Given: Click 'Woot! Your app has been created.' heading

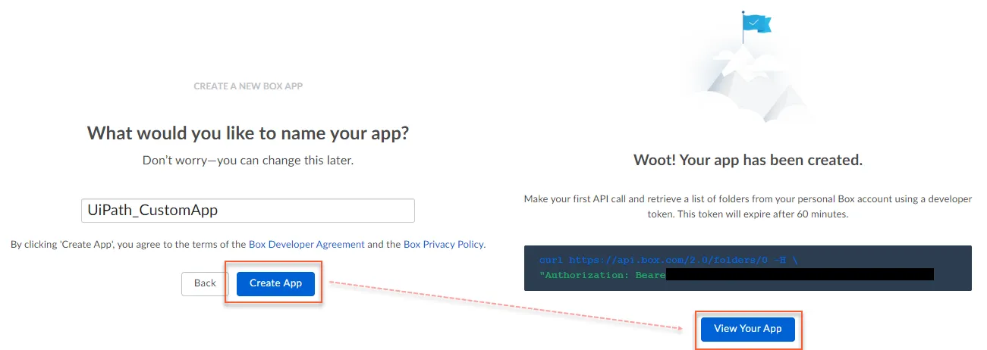Looking at the screenshot, I should [x=748, y=161].
